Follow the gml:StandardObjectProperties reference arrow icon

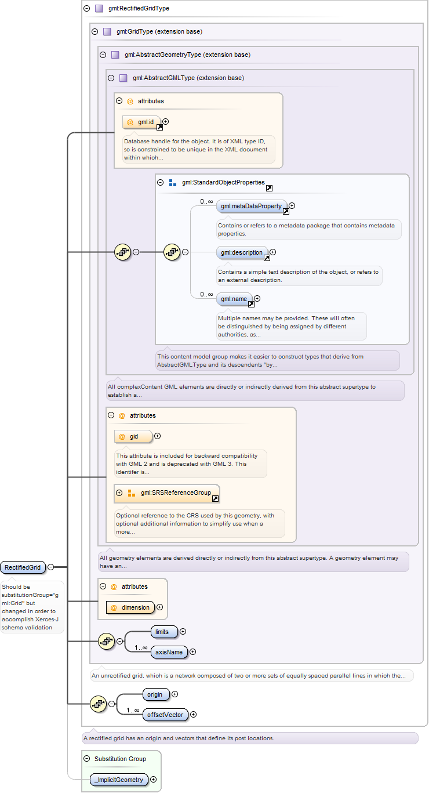coord(270,188)
